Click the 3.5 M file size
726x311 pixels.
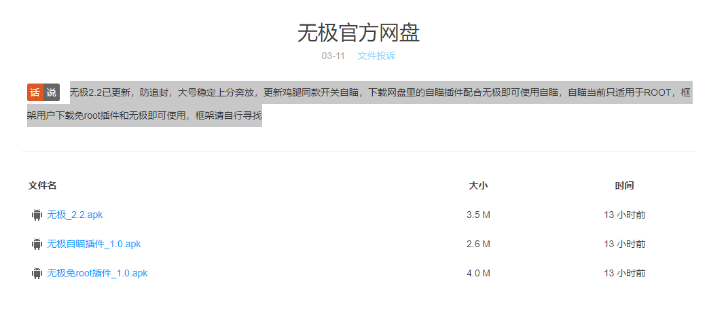[x=478, y=215]
